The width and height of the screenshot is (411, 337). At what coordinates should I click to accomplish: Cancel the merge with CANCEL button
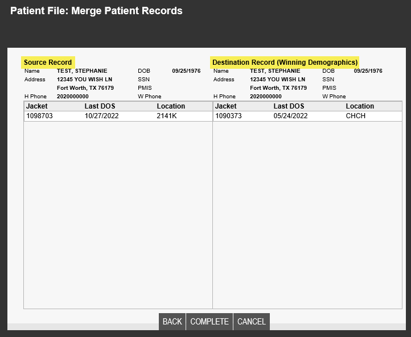click(252, 321)
